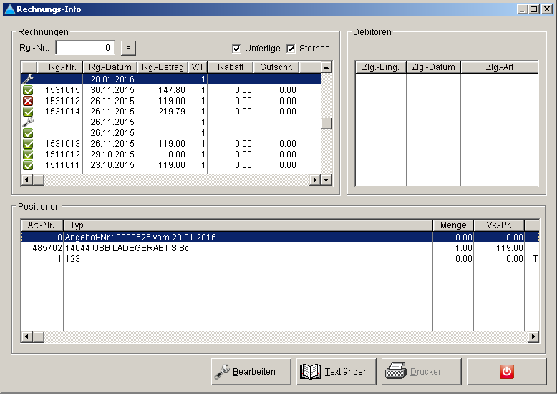Click the Vk.-Pr. column header
The image size is (557, 394).
pyautogui.click(x=499, y=225)
